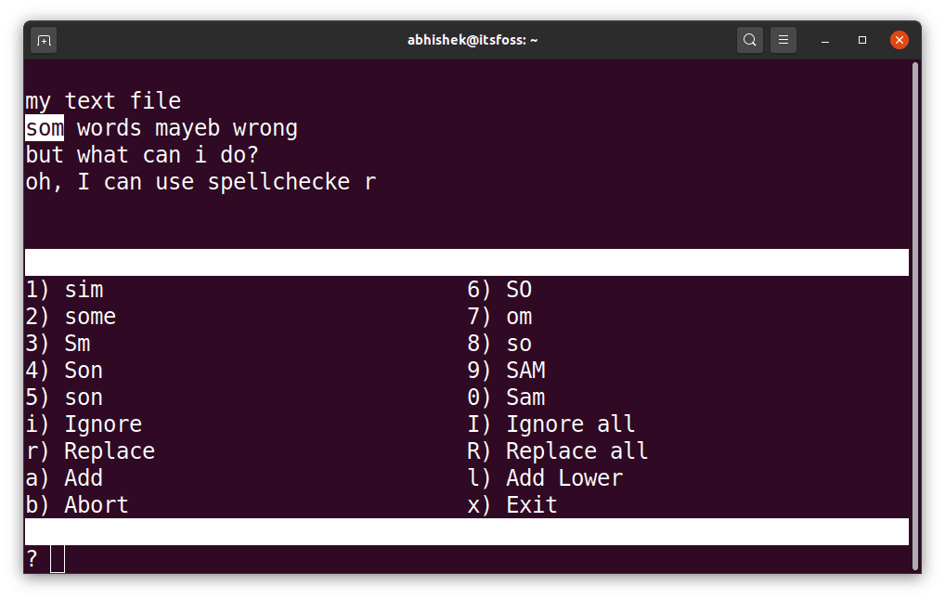
Task: Choose the R) Replace all option
Action: [558, 450]
